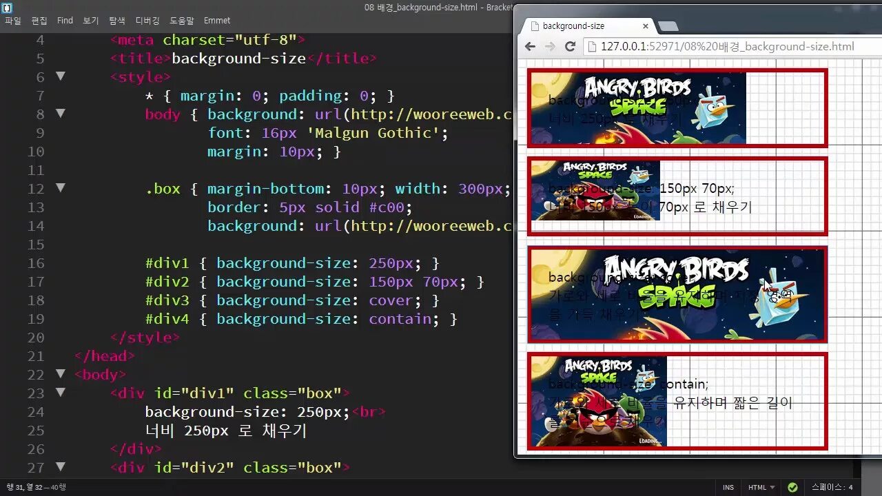Open the Find menu

point(65,21)
